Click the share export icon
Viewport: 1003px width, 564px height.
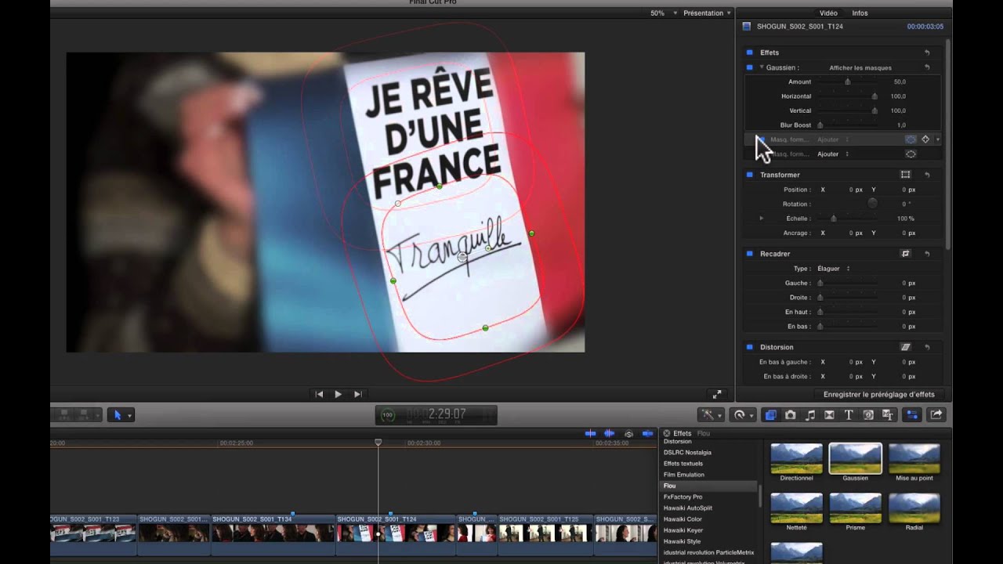point(936,415)
